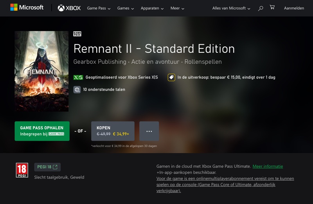
Task: Open the more options ellipsis button
Action: 149,131
